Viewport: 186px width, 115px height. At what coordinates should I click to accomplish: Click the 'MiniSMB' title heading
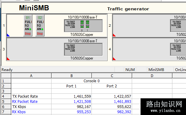pyautogui.click(x=34, y=8)
